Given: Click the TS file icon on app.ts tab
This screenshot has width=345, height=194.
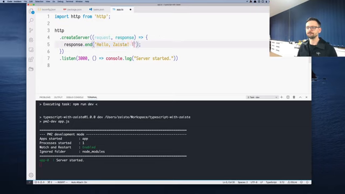Looking at the screenshot, I should 114,10.
